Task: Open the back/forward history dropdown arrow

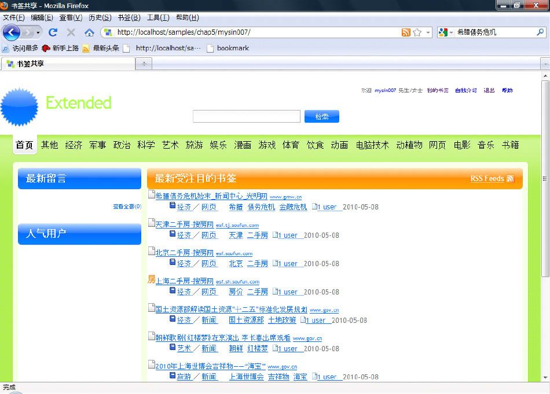Action: 38,33
